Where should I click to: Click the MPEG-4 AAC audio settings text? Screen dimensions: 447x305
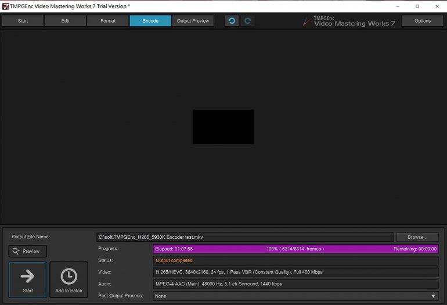click(x=219, y=284)
